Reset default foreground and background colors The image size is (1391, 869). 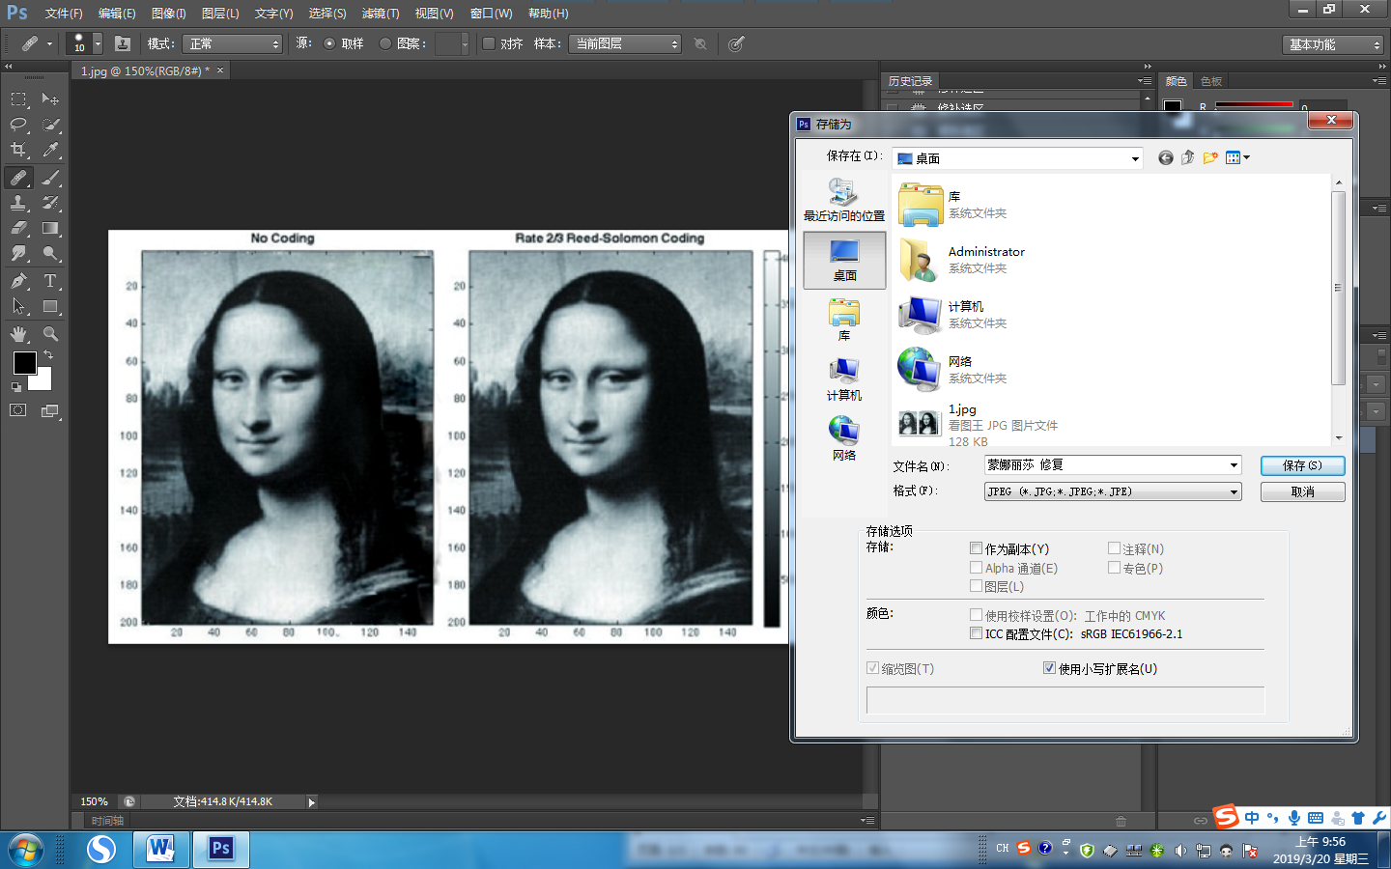click(x=15, y=387)
